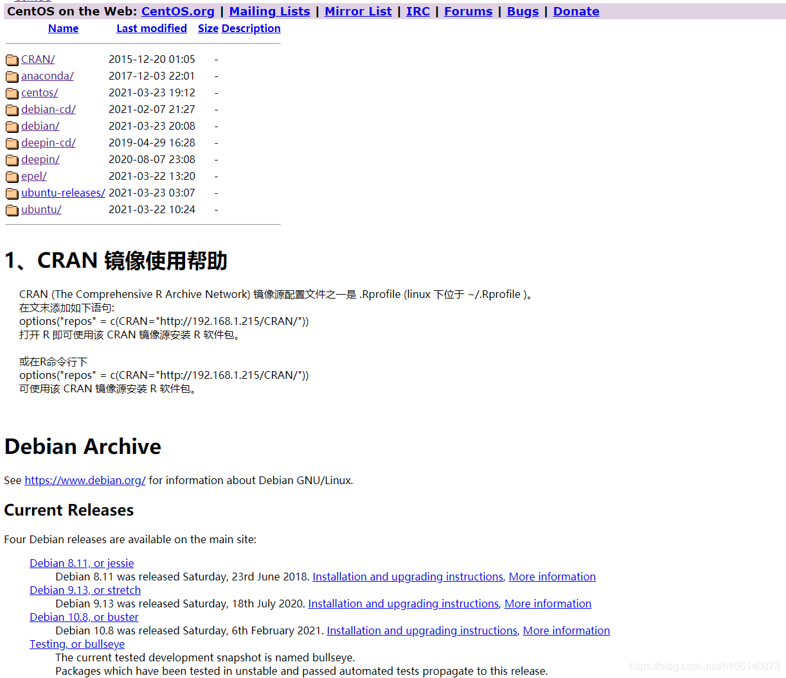
Task: Click deepin-cd modified date 2019-04-29 16:28
Action: point(152,143)
